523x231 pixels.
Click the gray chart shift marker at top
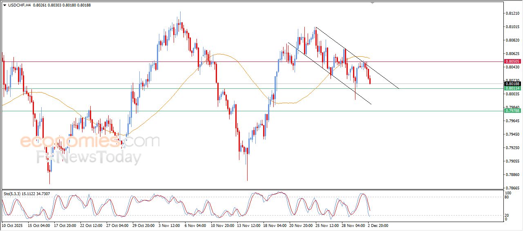[372, 2]
